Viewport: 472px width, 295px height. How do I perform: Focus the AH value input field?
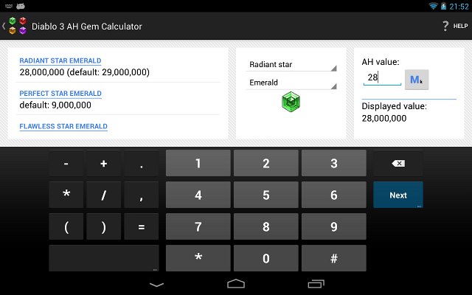[382, 78]
